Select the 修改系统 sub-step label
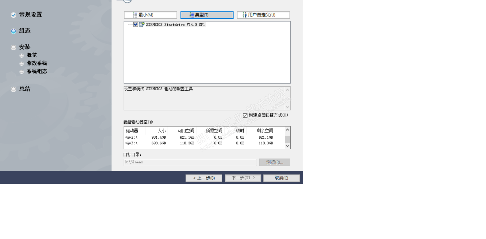The width and height of the screenshot is (486, 239). (x=37, y=63)
